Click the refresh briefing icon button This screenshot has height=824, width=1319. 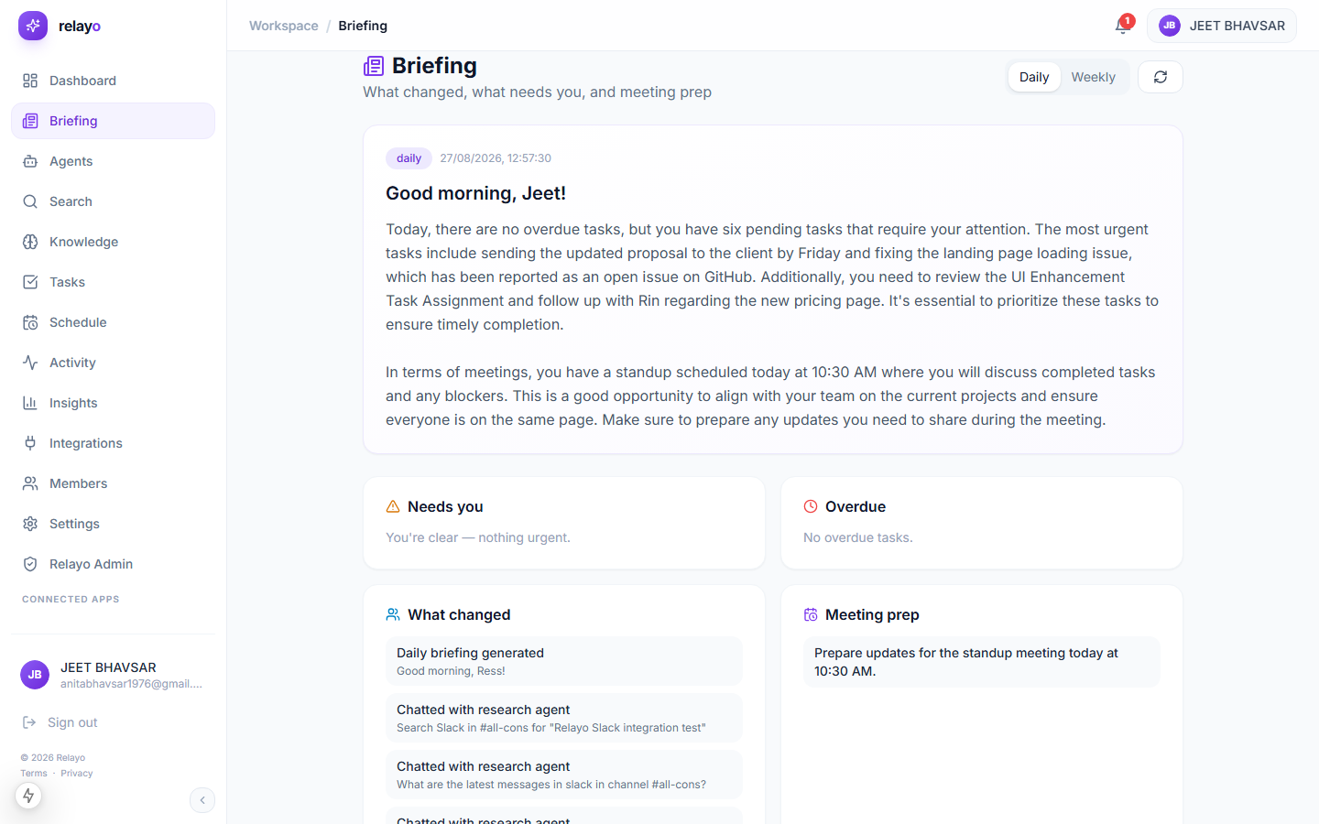coord(1161,77)
